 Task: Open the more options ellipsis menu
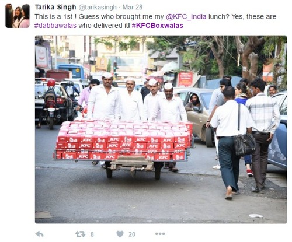click(x=160, y=234)
